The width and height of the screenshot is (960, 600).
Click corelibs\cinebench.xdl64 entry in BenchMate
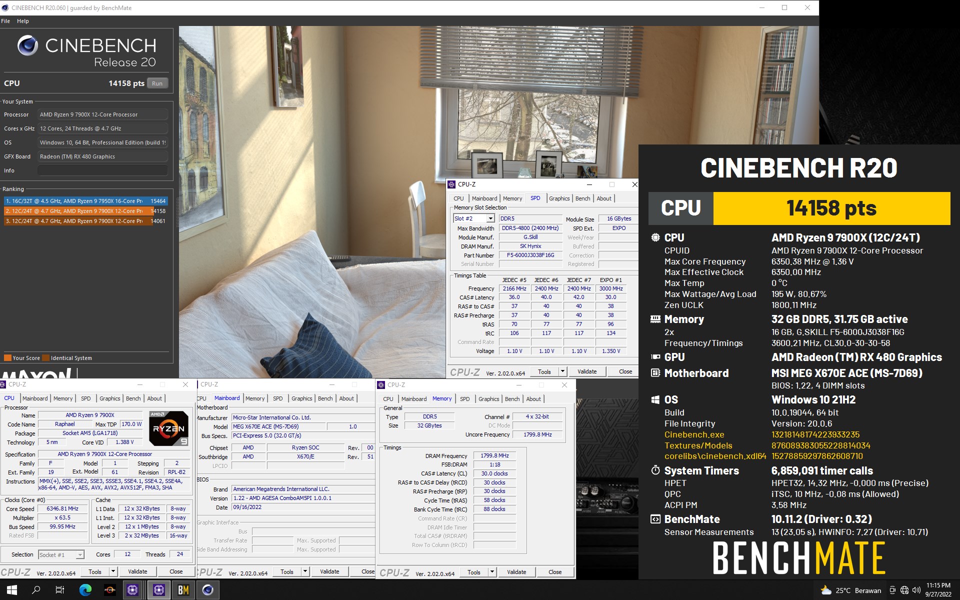pos(715,456)
